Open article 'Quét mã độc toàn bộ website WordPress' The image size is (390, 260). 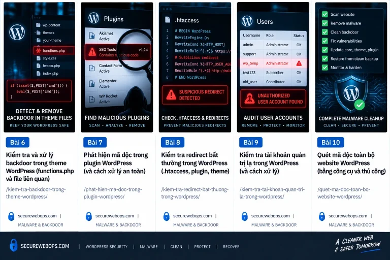pyautogui.click(x=351, y=163)
